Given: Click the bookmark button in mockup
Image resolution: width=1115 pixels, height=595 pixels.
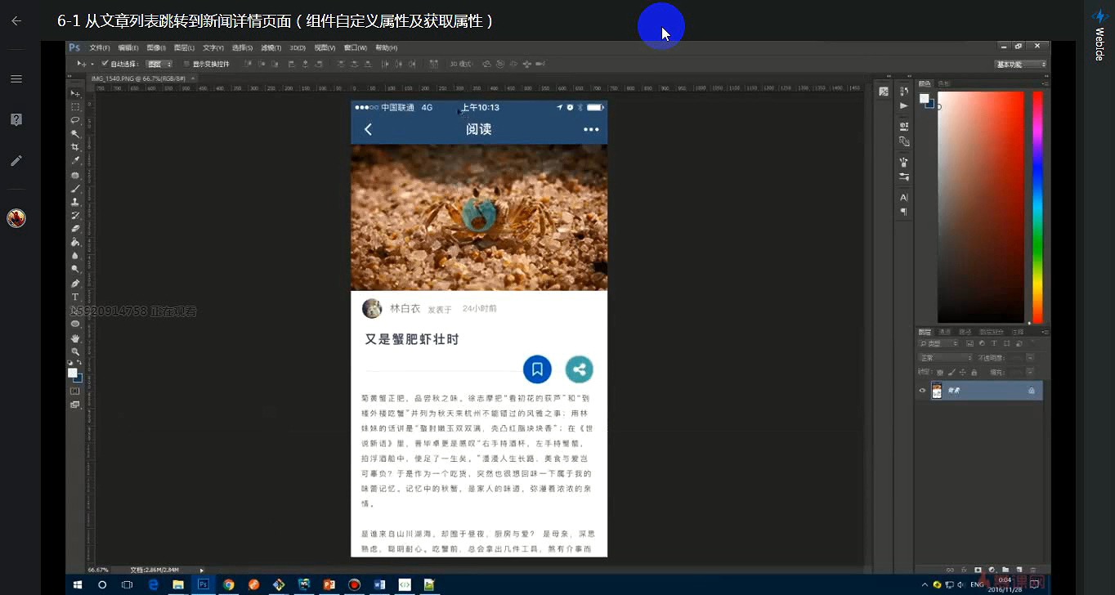Looking at the screenshot, I should point(537,369).
